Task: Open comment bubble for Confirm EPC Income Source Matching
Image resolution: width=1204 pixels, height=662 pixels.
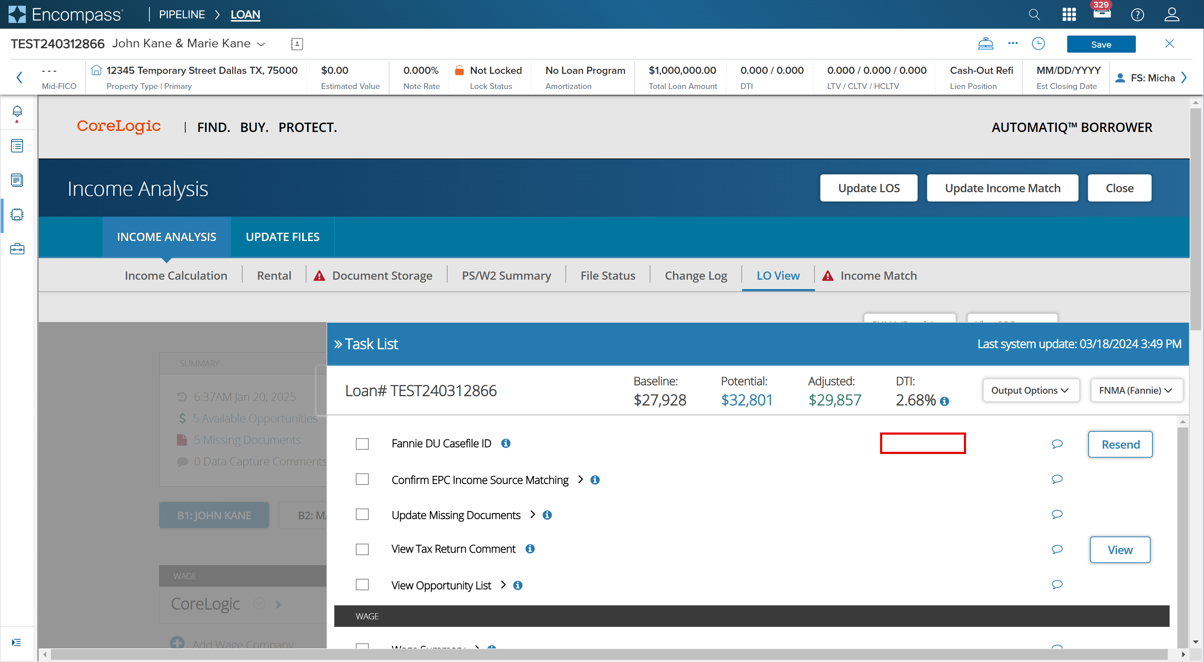Action: (1057, 479)
